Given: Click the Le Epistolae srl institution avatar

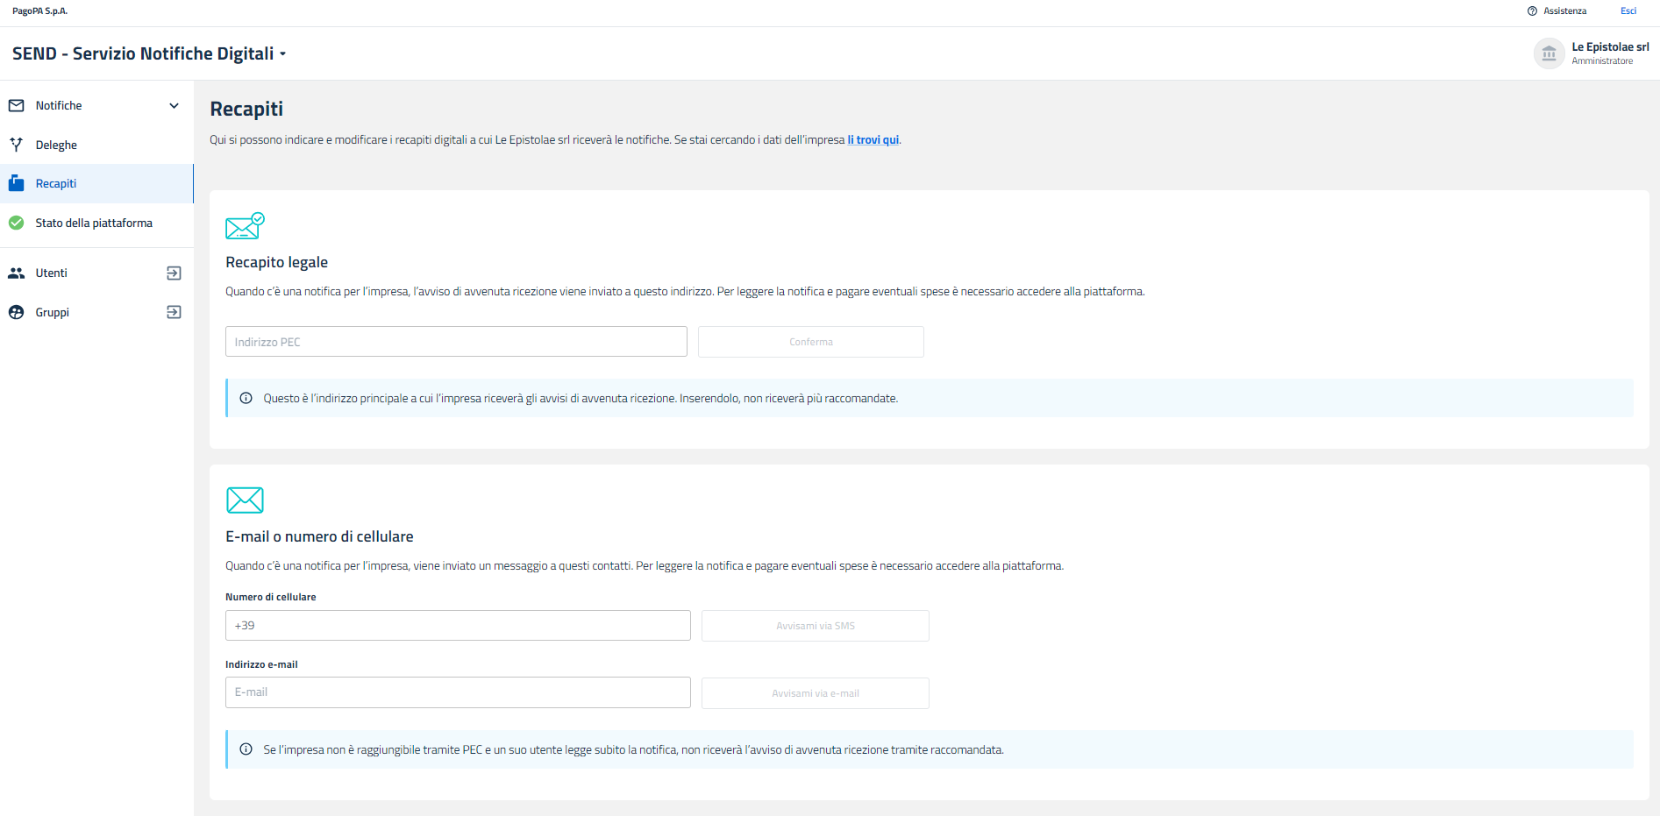Looking at the screenshot, I should coord(1549,53).
